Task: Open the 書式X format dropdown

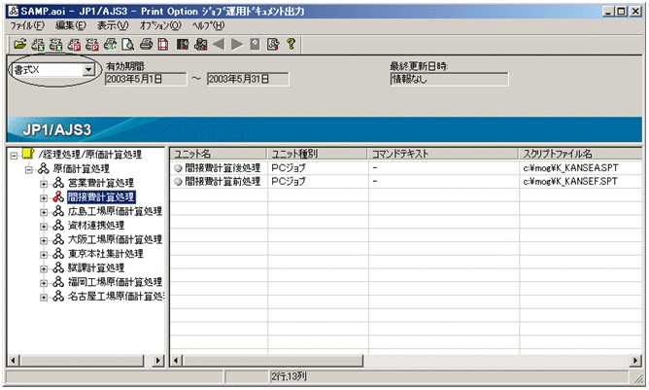Action: tap(88, 70)
